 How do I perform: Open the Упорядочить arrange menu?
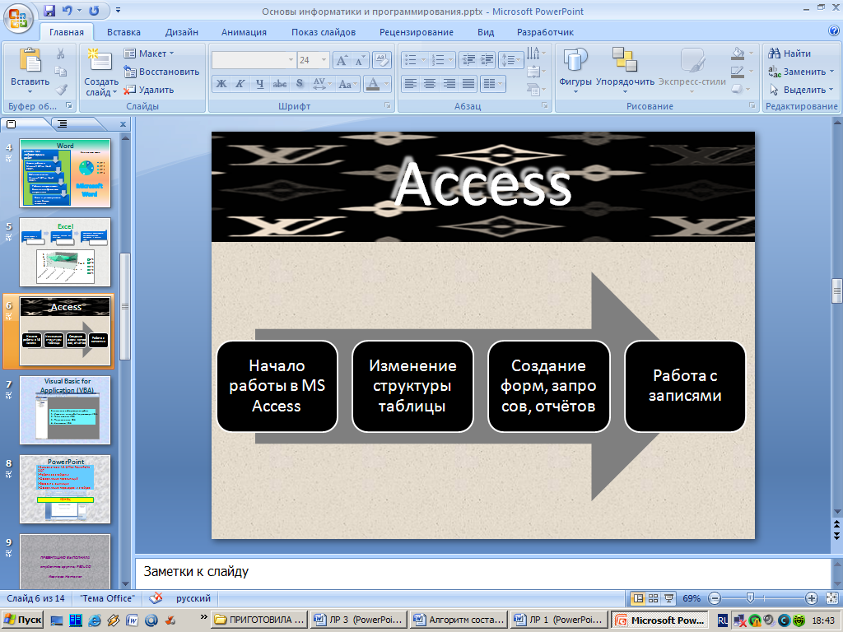(x=625, y=70)
